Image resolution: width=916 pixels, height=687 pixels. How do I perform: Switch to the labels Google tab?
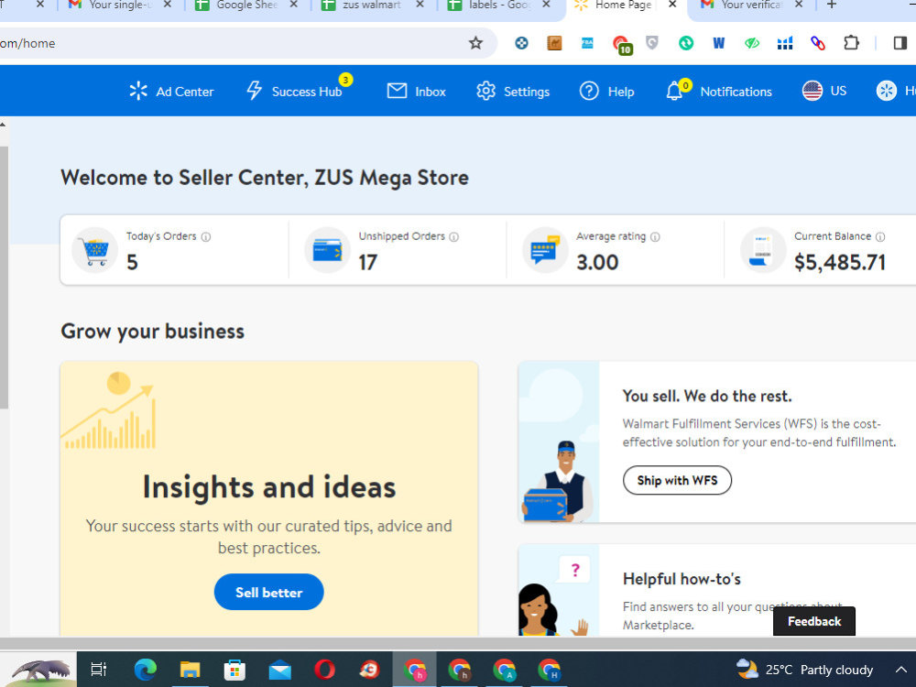pyautogui.click(x=498, y=5)
